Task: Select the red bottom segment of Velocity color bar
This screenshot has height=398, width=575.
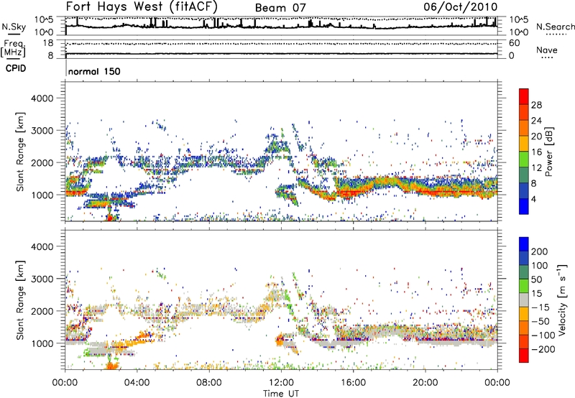Action: (524, 356)
